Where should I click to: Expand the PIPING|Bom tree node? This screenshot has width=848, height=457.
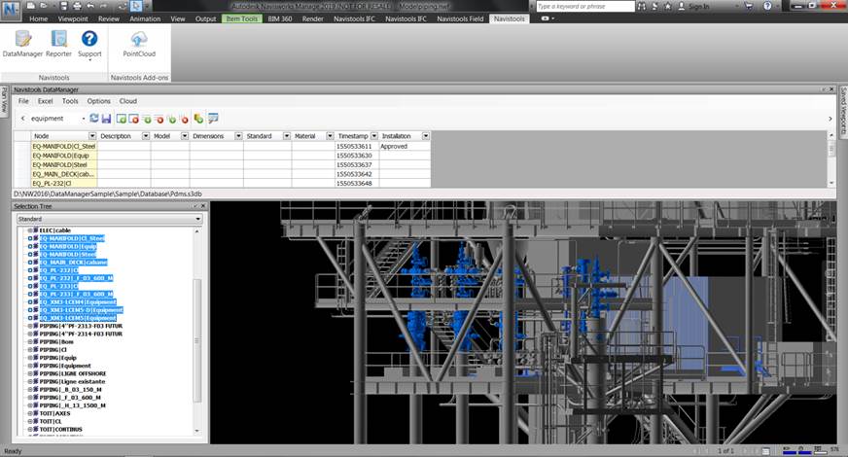click(x=30, y=342)
